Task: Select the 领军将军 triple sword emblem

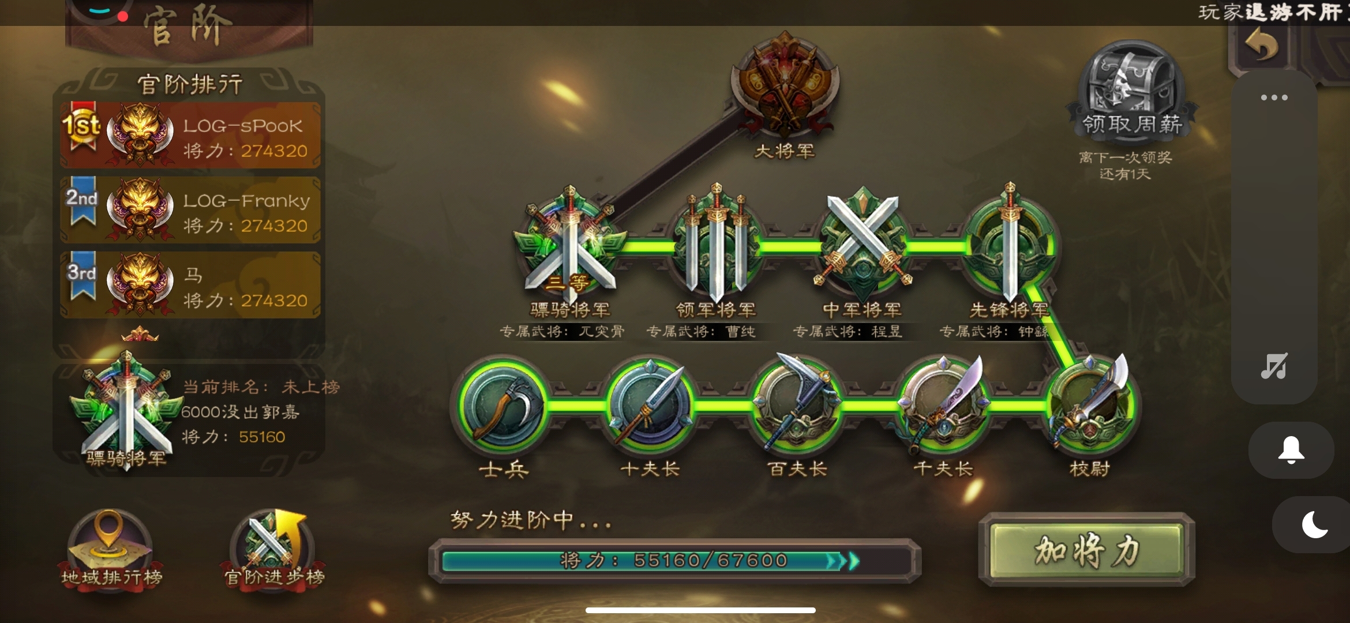Action: coord(716,243)
